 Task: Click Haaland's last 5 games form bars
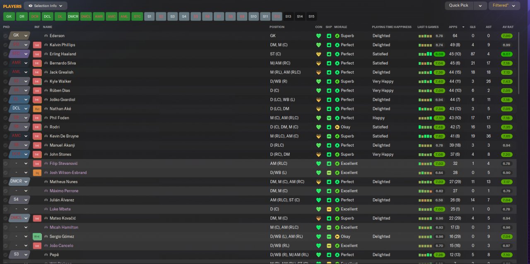point(425,54)
